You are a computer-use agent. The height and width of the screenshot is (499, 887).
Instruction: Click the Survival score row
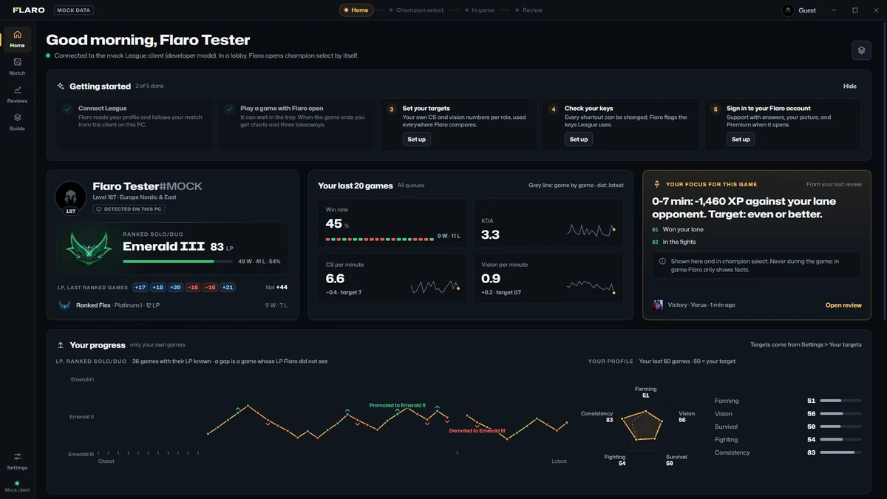click(788, 427)
